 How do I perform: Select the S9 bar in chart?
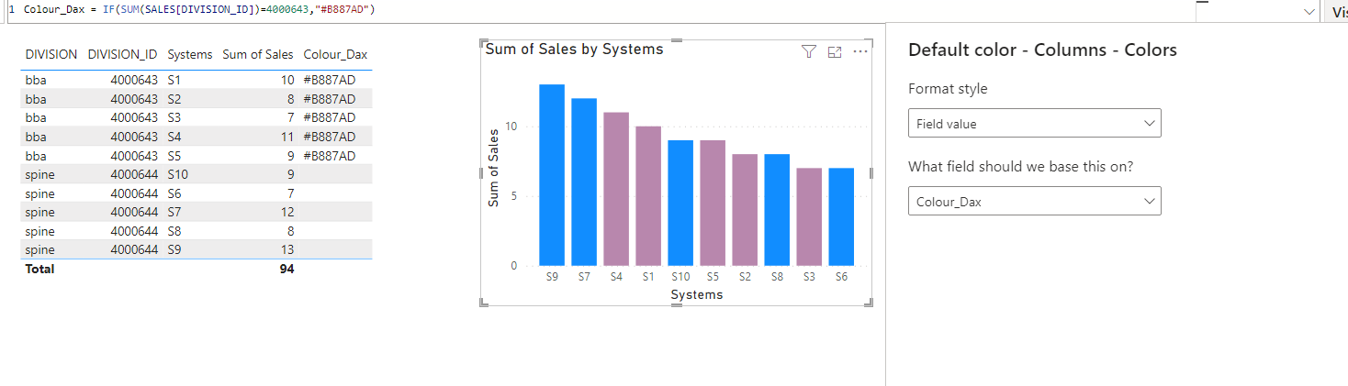coord(552,175)
